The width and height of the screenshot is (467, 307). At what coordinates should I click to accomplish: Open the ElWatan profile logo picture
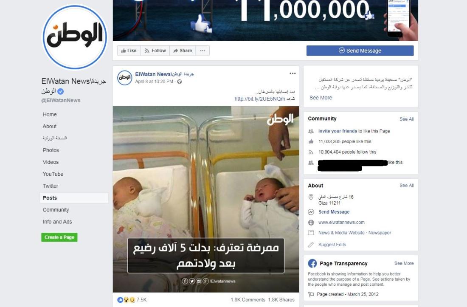click(75, 37)
